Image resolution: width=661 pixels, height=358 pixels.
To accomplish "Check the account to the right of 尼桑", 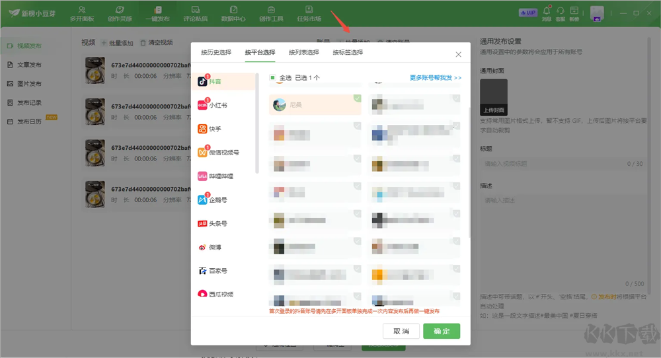I will pyautogui.click(x=414, y=104).
